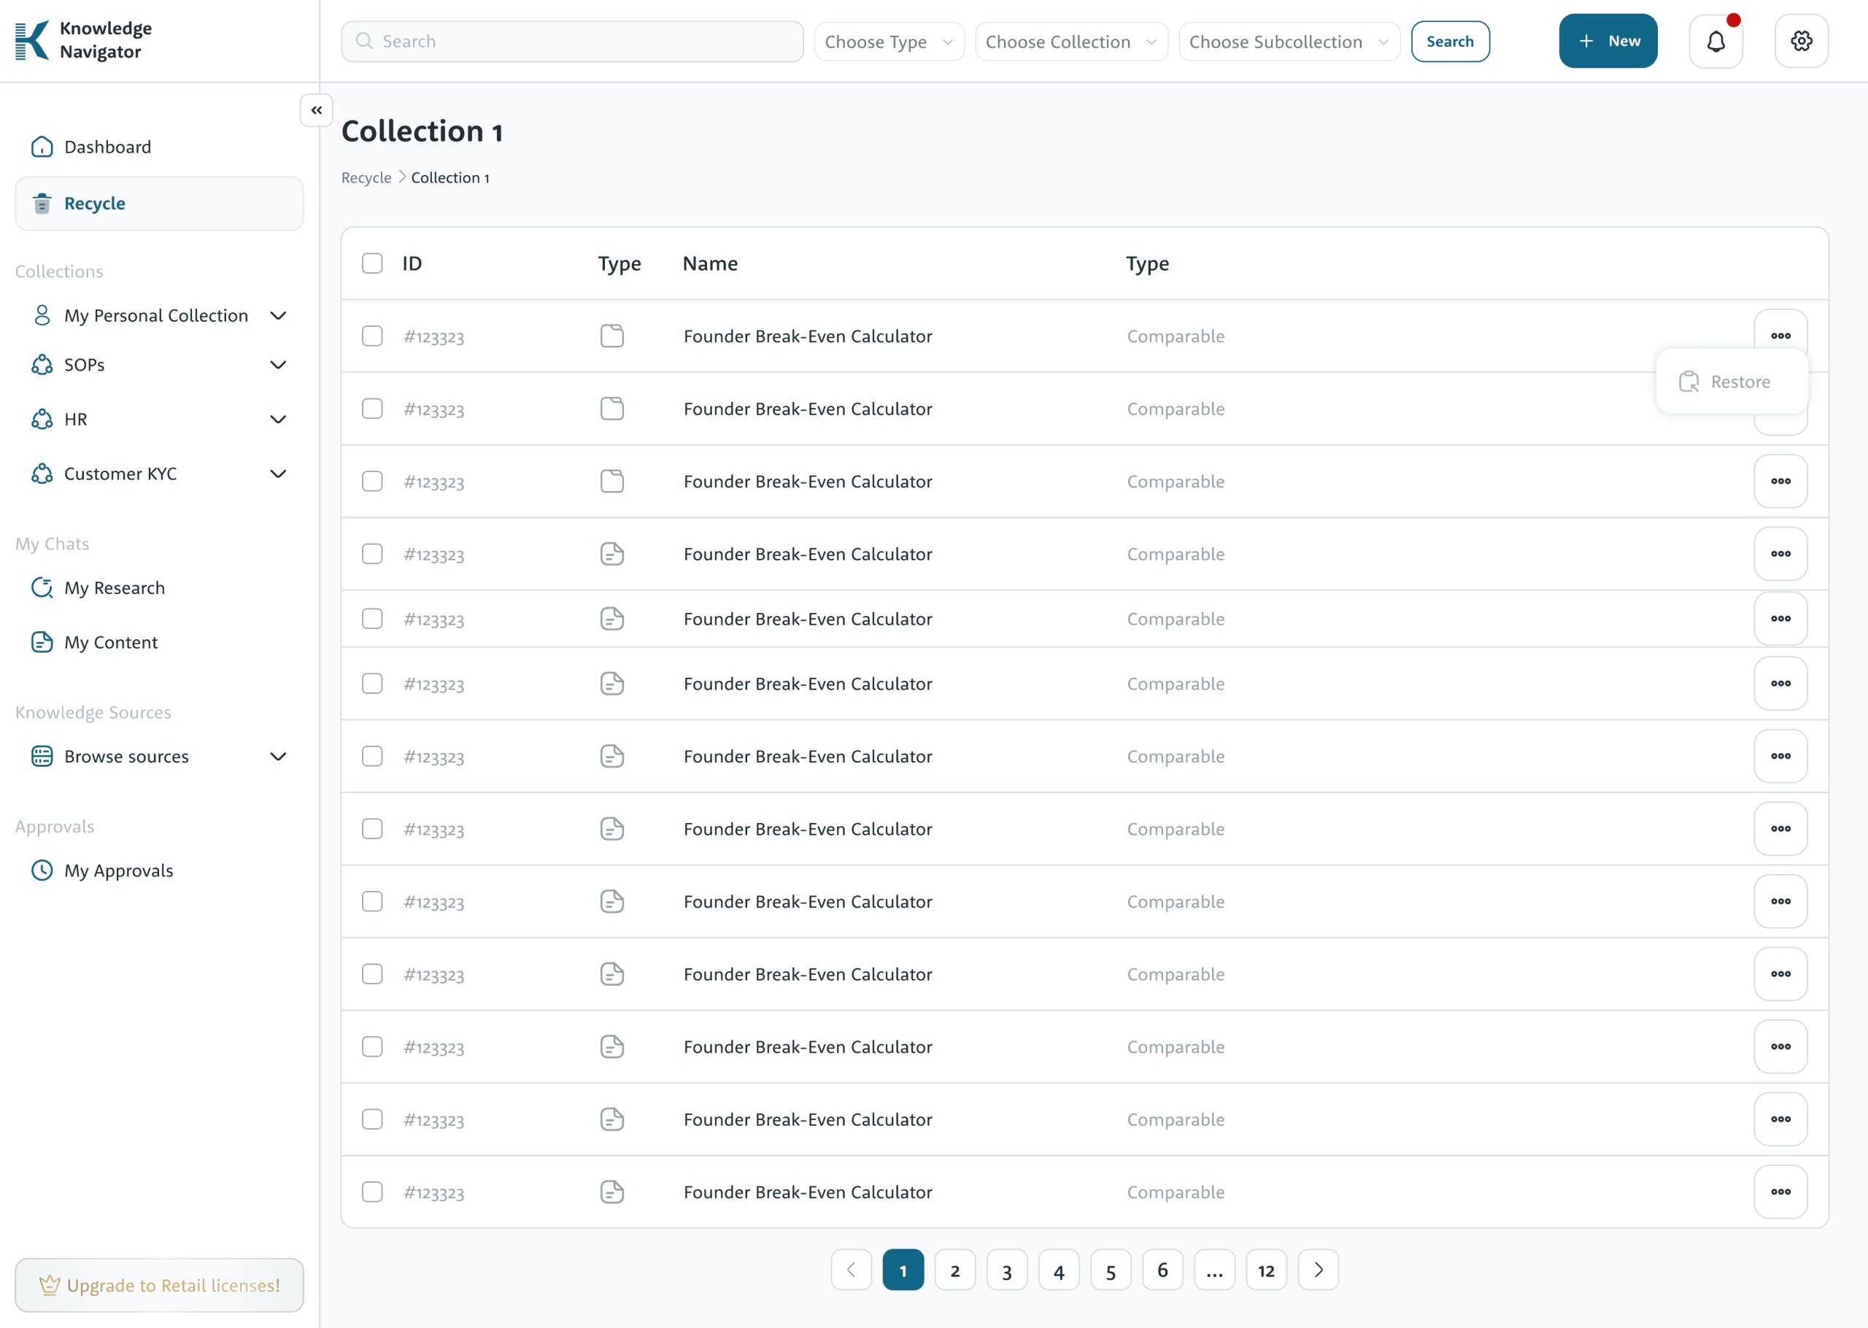Click the next page arrow in pagination
The image size is (1868, 1328).
click(1318, 1270)
